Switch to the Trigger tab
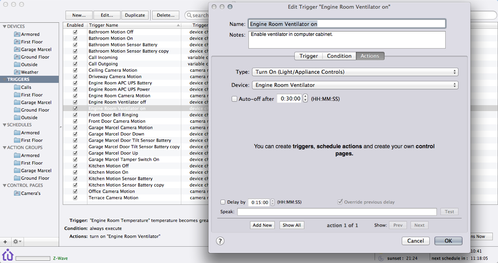The width and height of the screenshot is (498, 263). [308, 56]
